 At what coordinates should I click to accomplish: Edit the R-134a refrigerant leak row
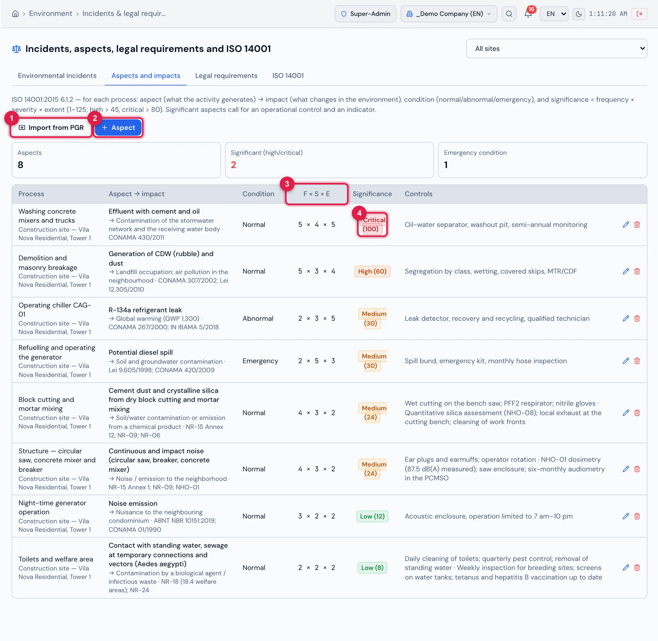pyautogui.click(x=626, y=318)
